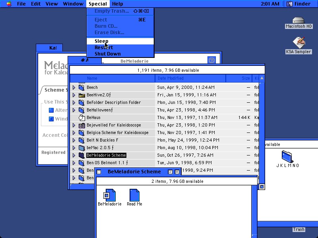
Task: Choose Restart from the Special menu
Action: point(120,47)
